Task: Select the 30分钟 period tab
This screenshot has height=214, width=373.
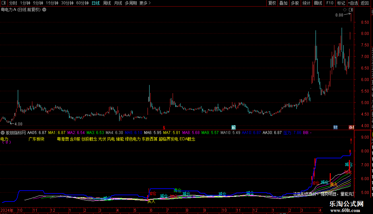Action: pyautogui.click(x=67, y=3)
